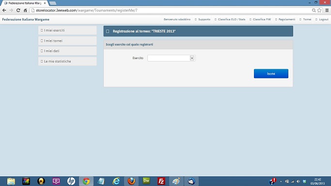Image resolution: width=331 pixels, height=186 pixels.
Task: Open FileZilla from the taskbar
Action: pyautogui.click(x=161, y=181)
